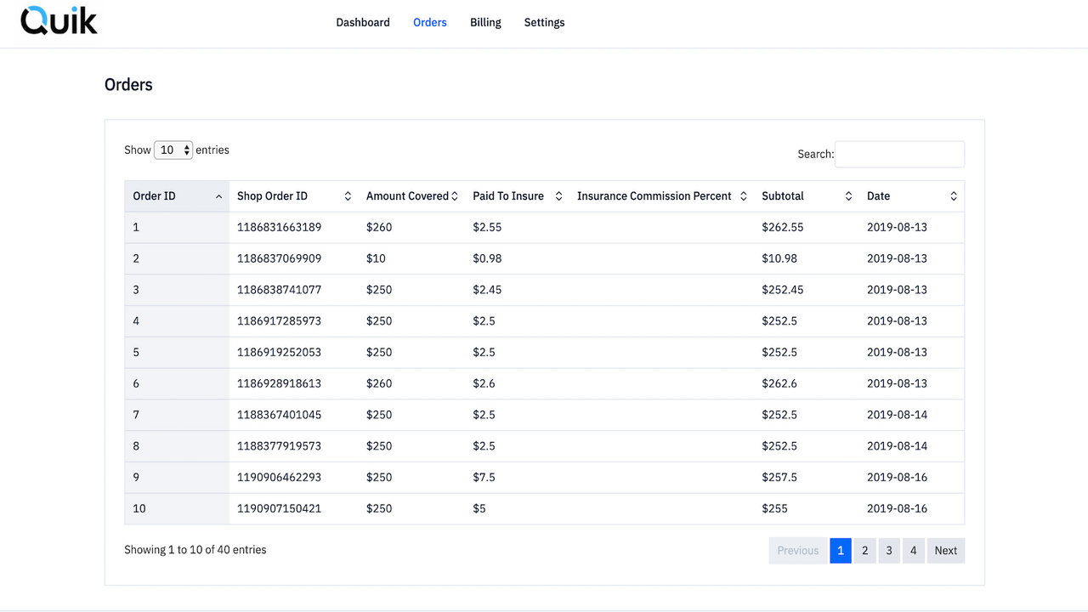
Task: Click paid to insure $2.55
Action: click(487, 227)
